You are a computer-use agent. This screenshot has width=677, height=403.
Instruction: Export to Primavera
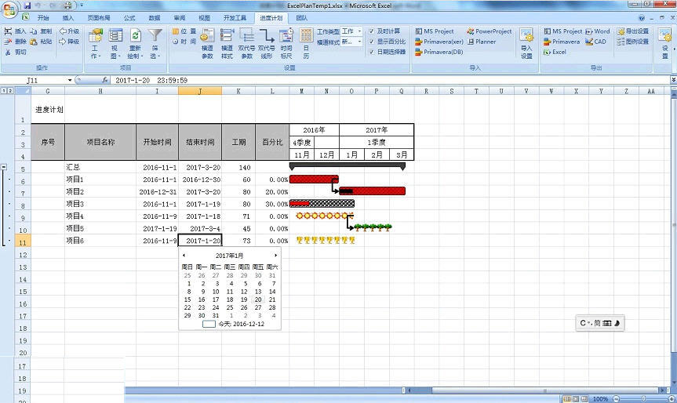click(562, 42)
